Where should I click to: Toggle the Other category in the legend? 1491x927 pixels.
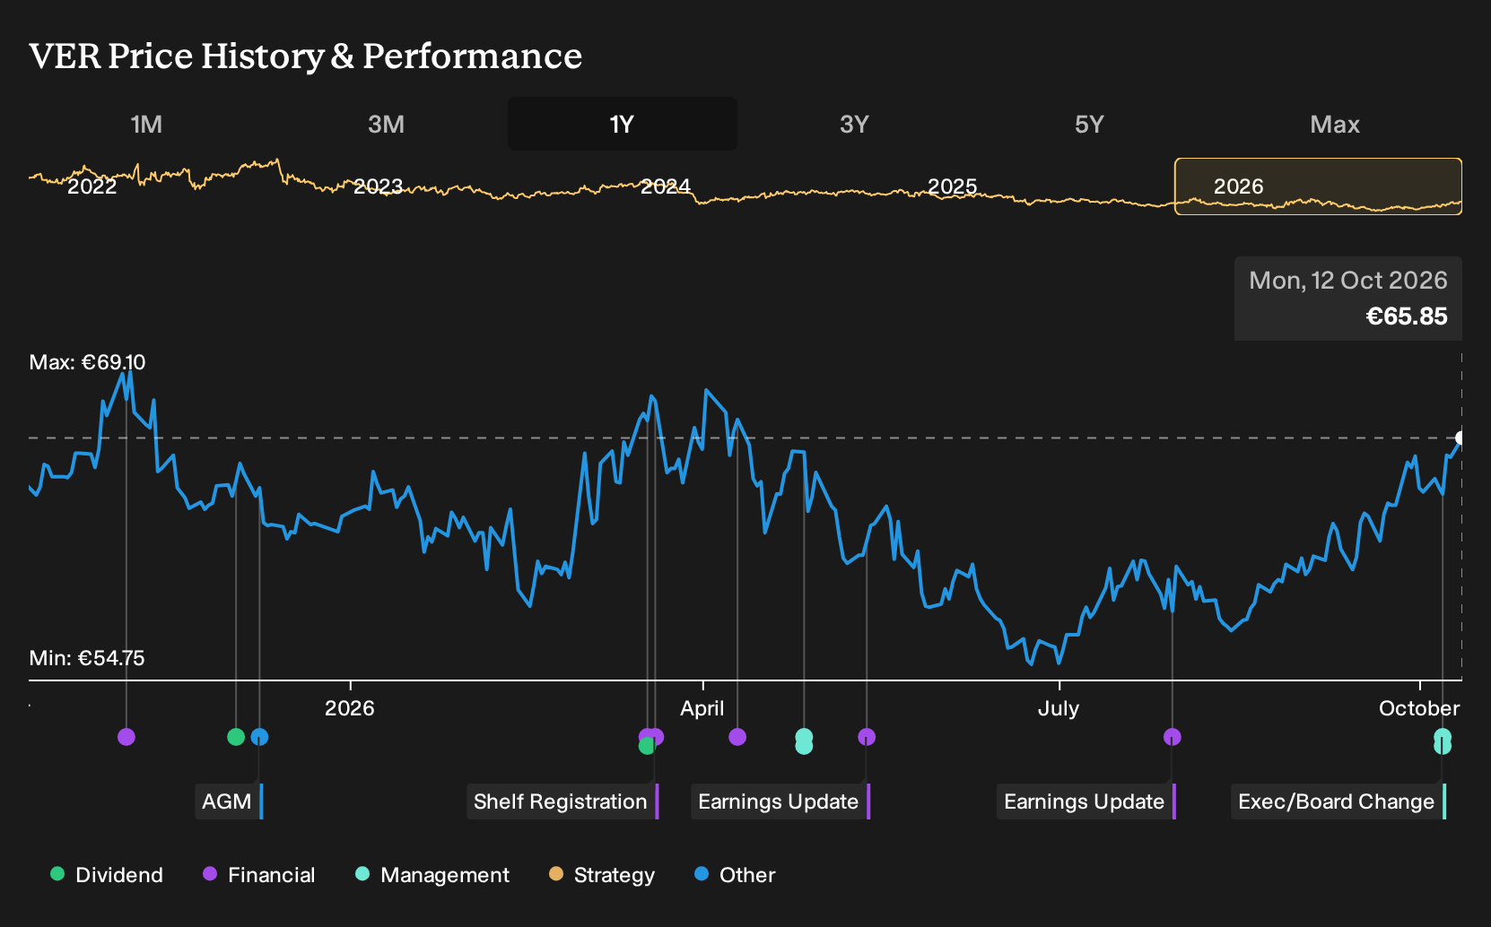735,875
